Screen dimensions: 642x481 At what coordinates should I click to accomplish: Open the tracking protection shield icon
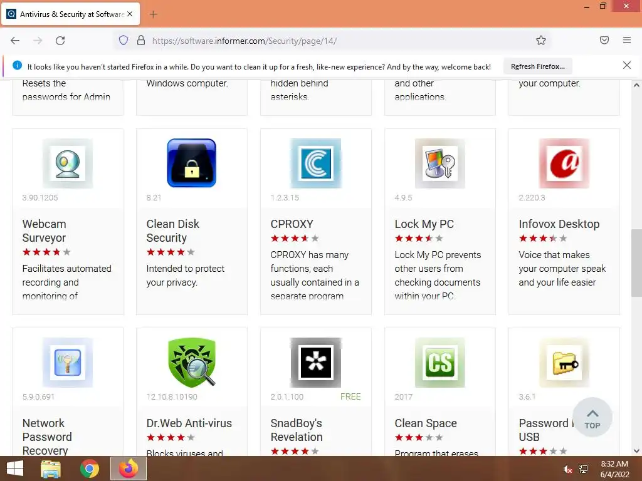pyautogui.click(x=124, y=41)
